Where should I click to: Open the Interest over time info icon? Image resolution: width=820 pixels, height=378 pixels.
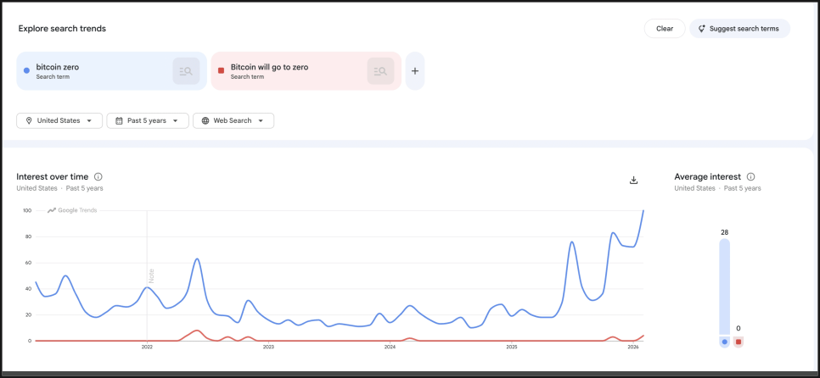(98, 176)
